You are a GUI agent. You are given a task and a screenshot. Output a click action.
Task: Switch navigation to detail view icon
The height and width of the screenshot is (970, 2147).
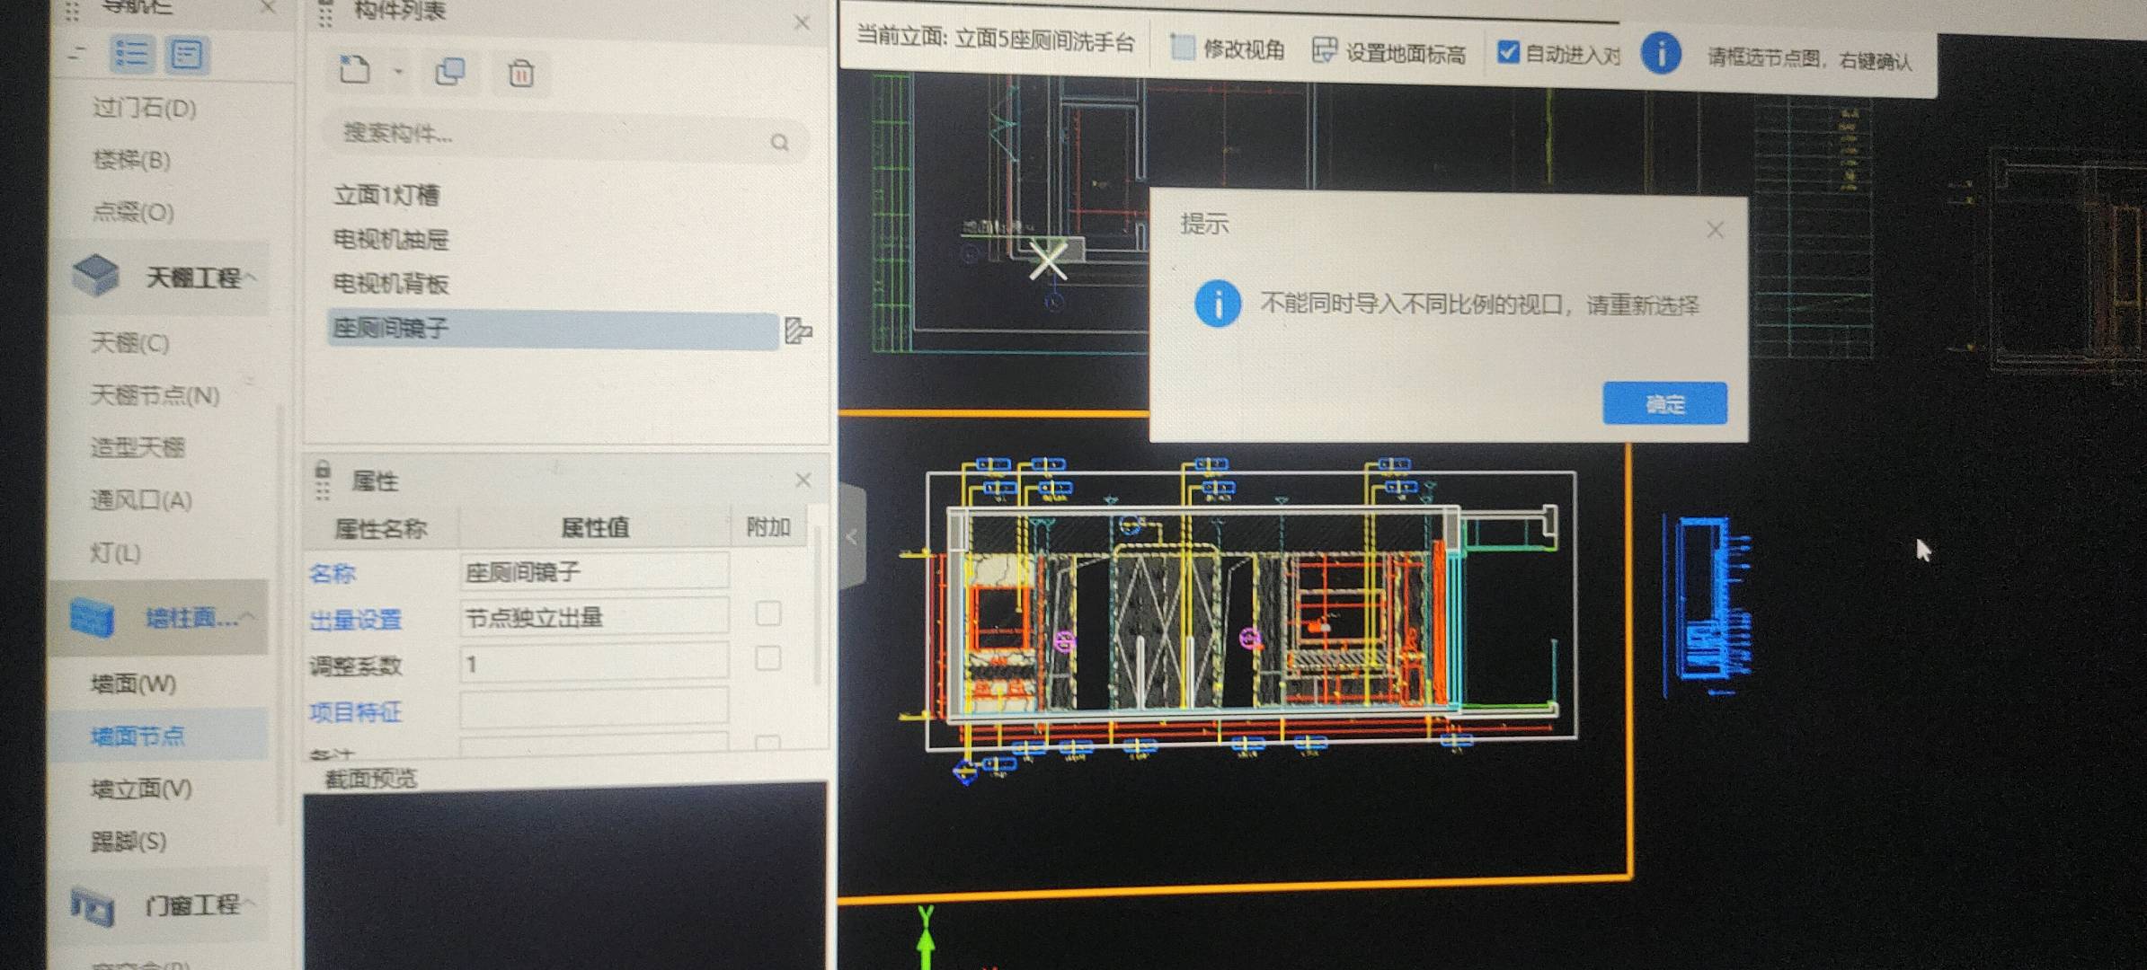(x=186, y=55)
